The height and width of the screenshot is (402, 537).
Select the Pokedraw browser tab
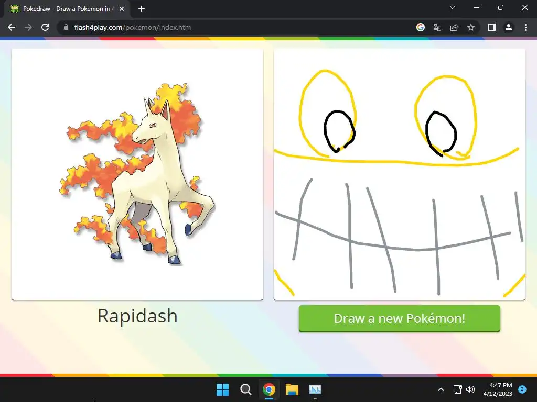tap(67, 9)
